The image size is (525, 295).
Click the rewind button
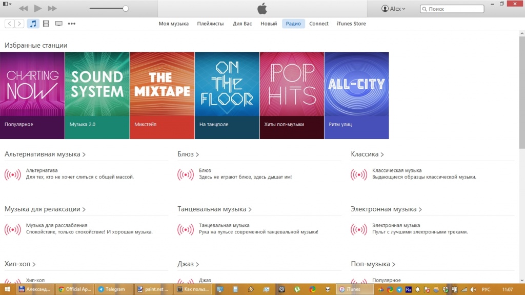click(23, 8)
